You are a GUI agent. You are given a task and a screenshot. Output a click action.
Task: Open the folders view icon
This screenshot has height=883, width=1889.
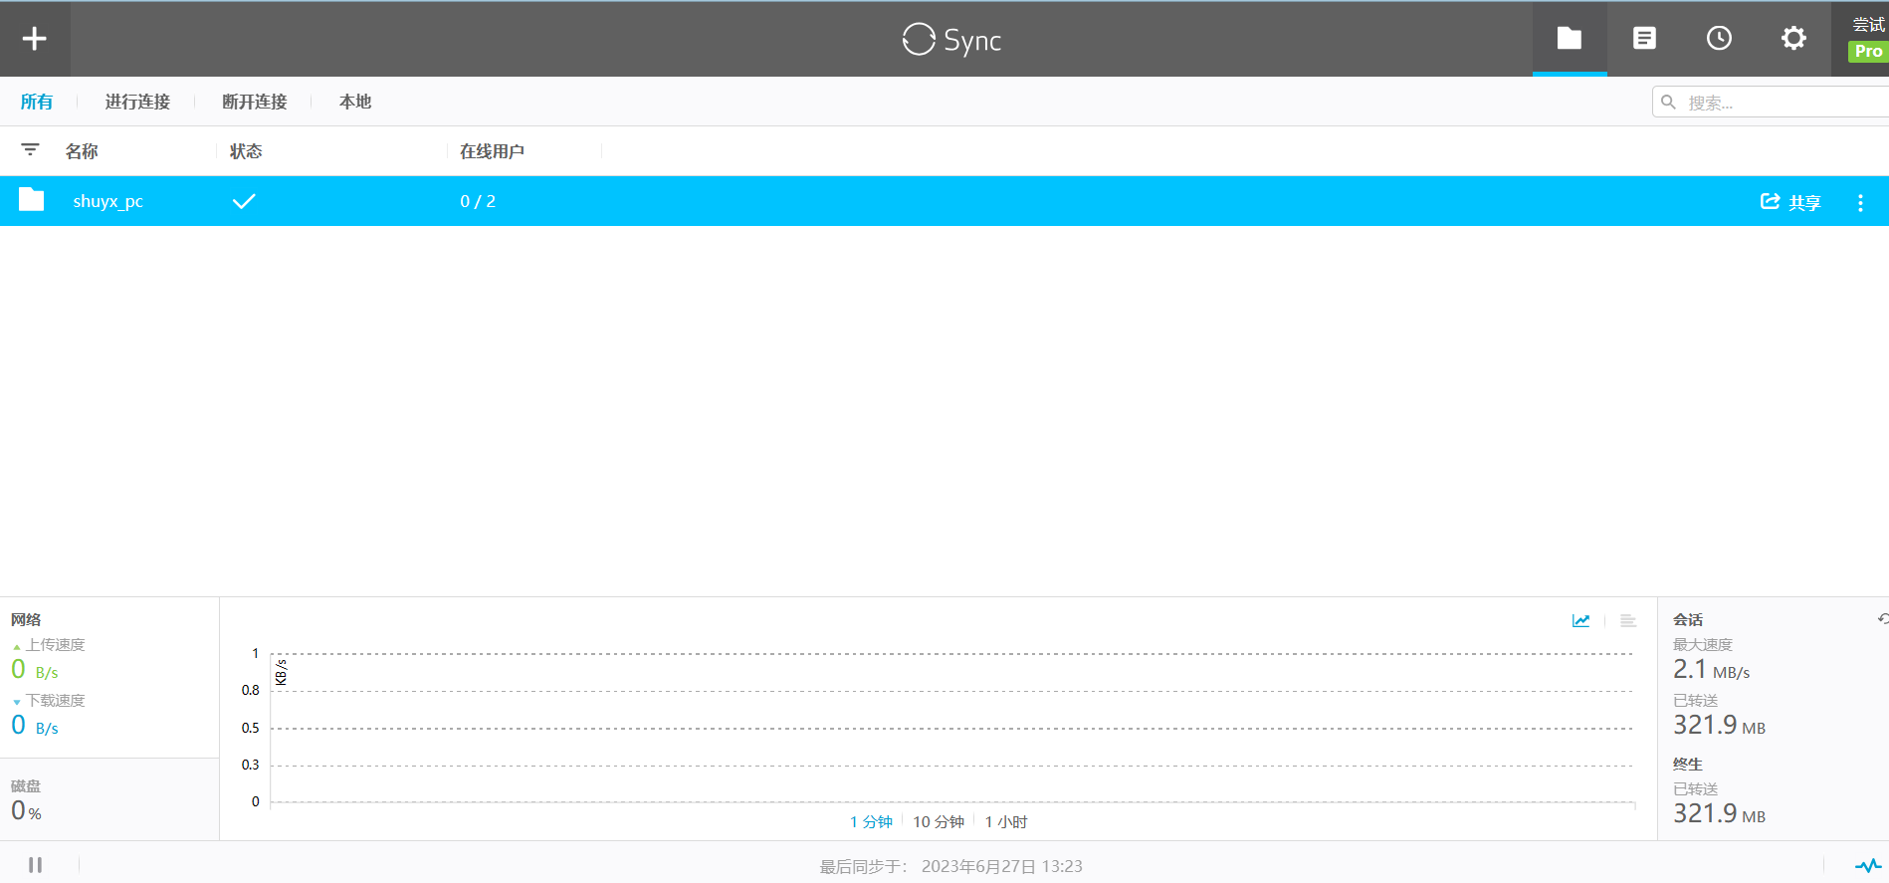(x=1569, y=39)
